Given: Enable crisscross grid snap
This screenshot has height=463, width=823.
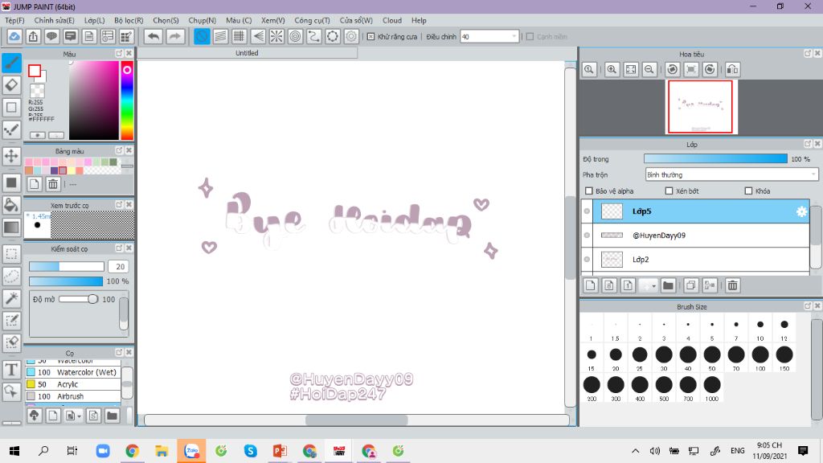Looking at the screenshot, I should point(240,36).
